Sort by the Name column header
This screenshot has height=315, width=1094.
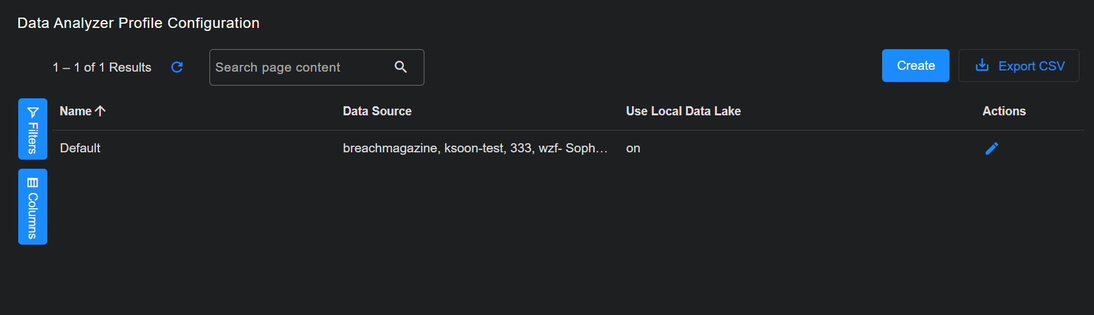[76, 111]
